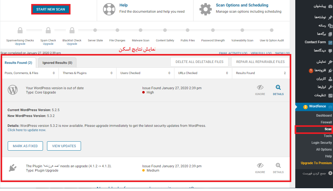Screen dimensions: 333x191
Task: Collapse details of the WordPress version issue
Action: coord(278,90)
